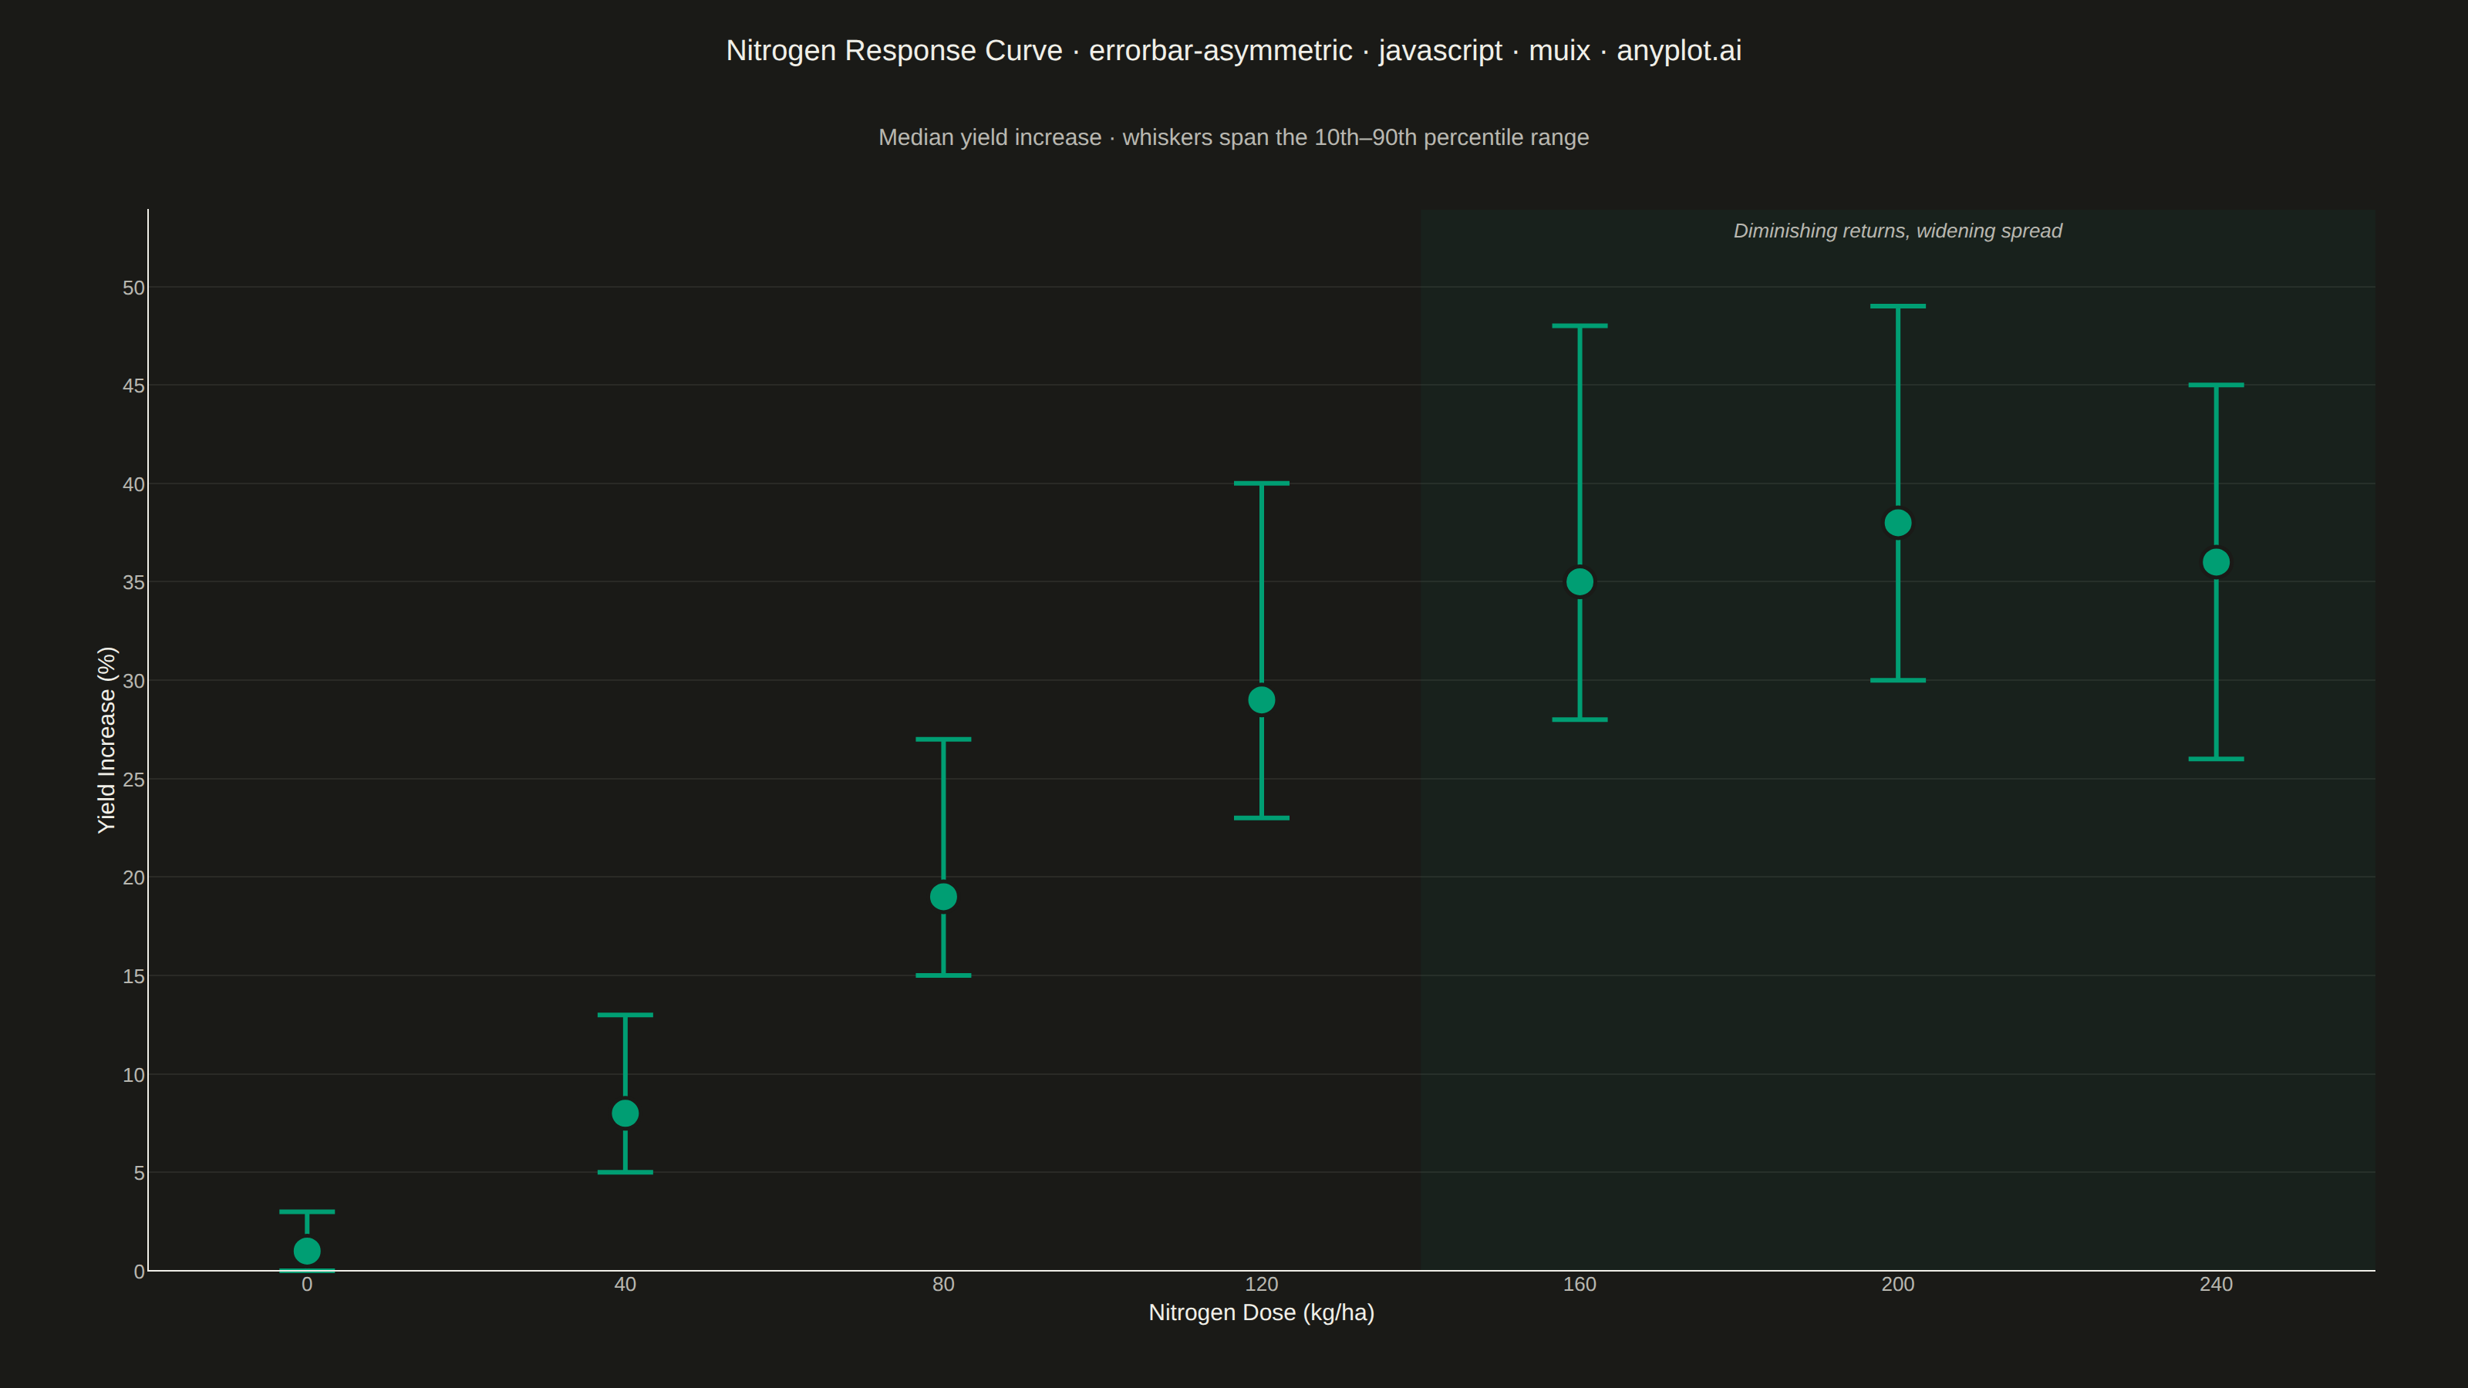
Task: Click the 'Nitrogen Dose (kg/ha)' axis label
Action: click(1262, 1312)
